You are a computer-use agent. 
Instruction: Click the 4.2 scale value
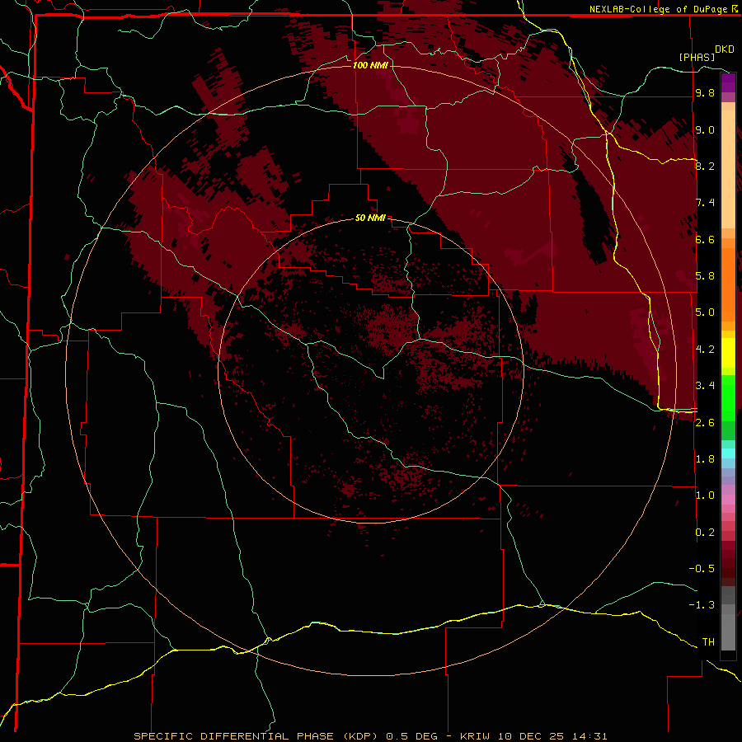point(705,350)
